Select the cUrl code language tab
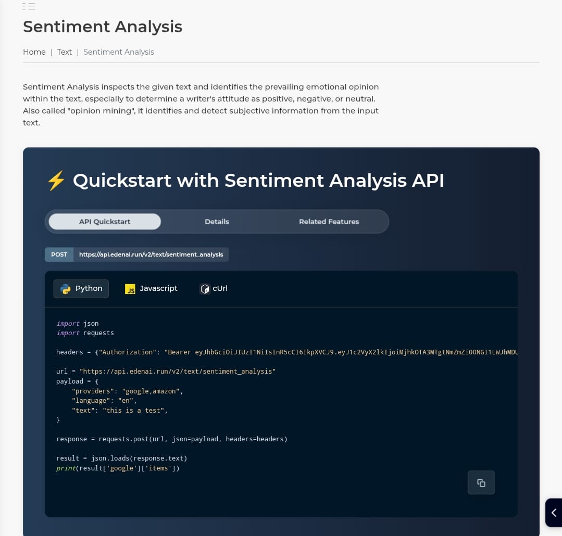 click(214, 289)
